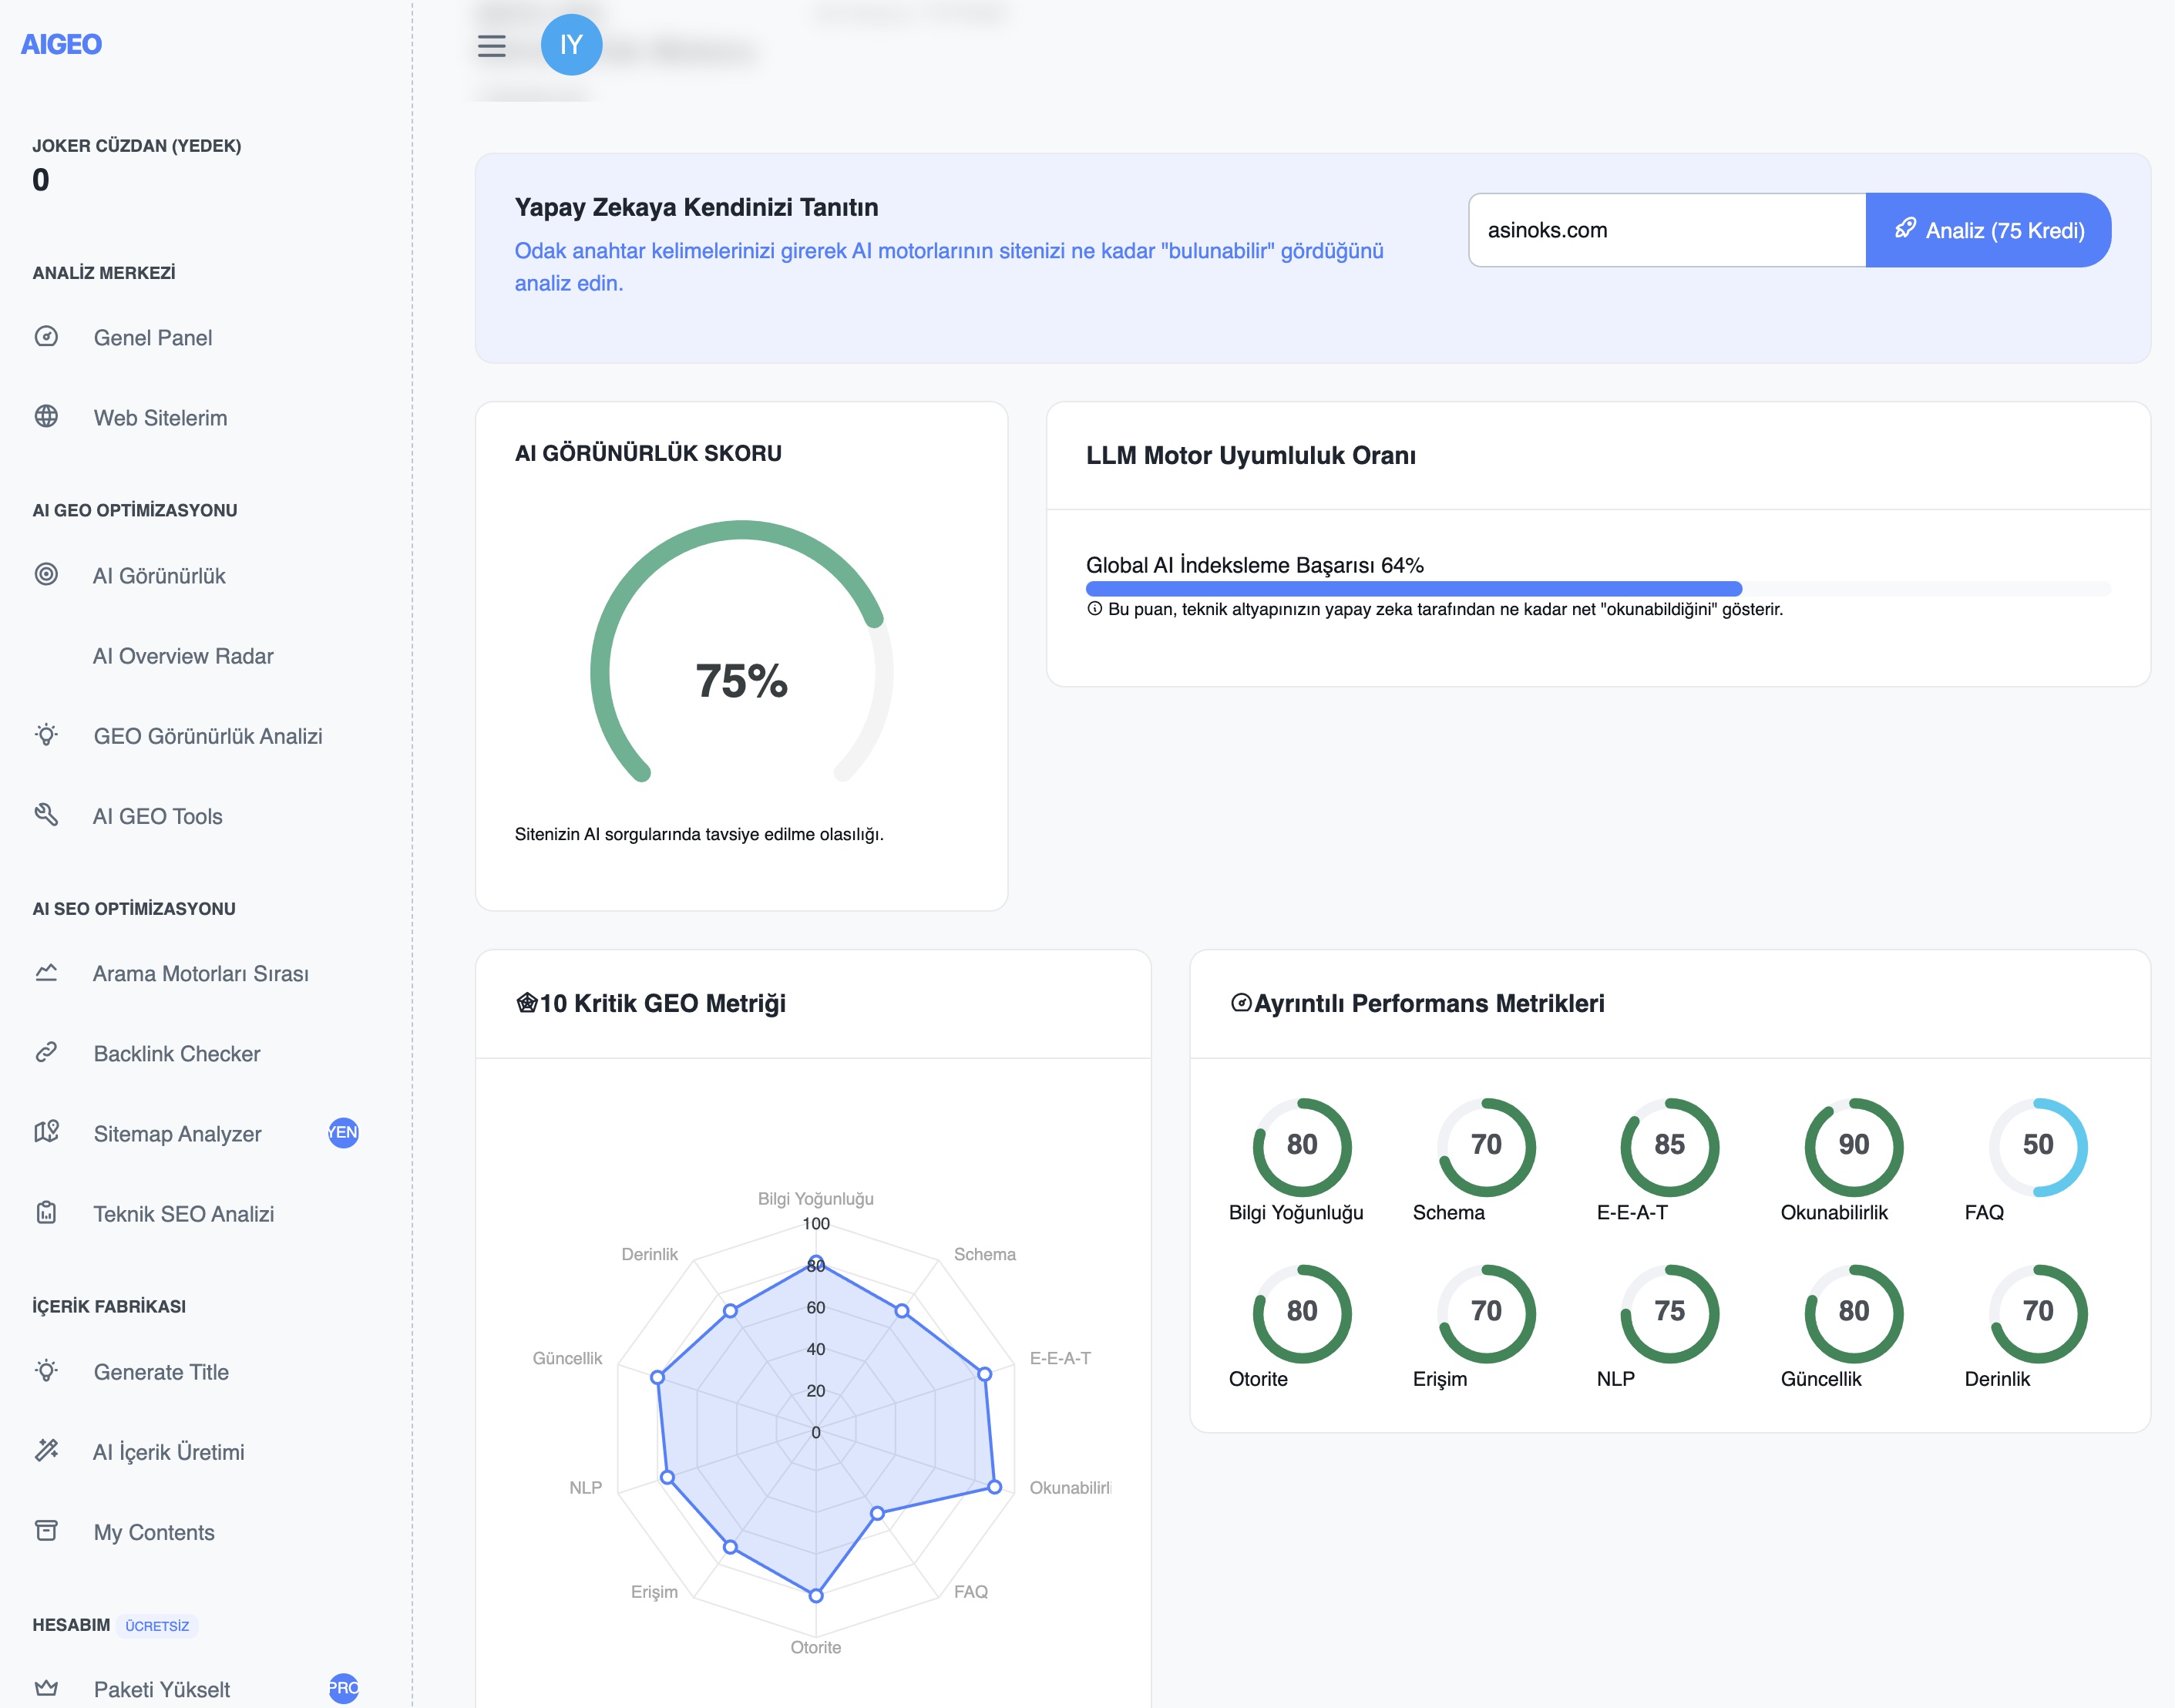The image size is (2175, 1708).
Task: Click the Sitemap Analyzer map icon
Action: (x=46, y=1133)
